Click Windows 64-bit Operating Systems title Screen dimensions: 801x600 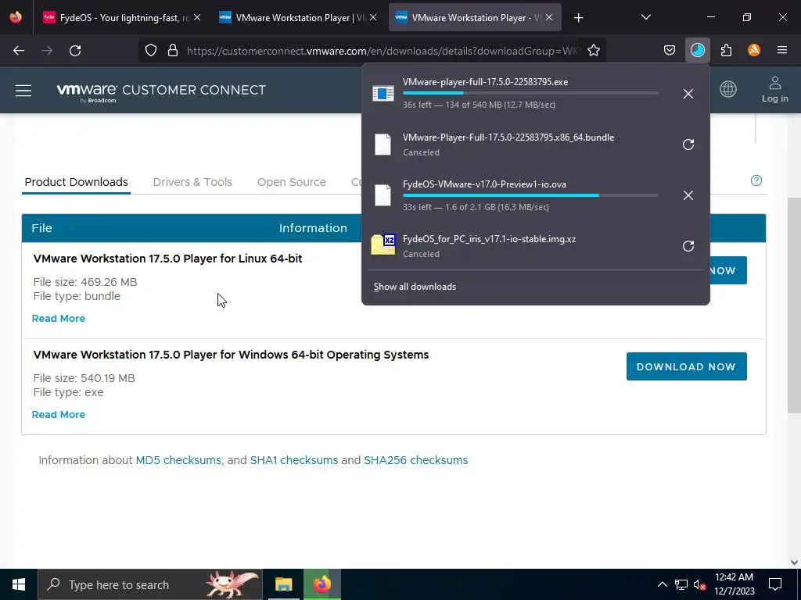tap(231, 355)
